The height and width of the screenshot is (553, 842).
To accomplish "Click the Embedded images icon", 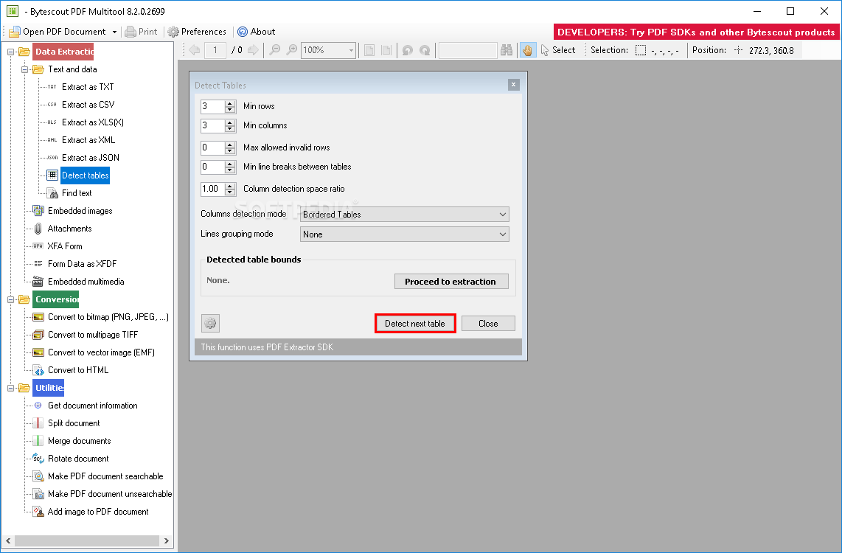I will click(x=38, y=211).
